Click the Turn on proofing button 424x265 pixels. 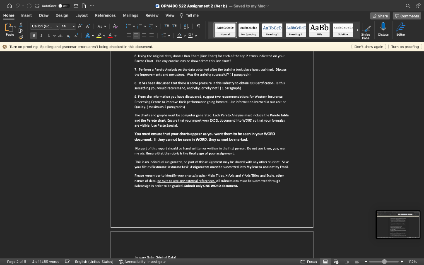click(x=405, y=46)
